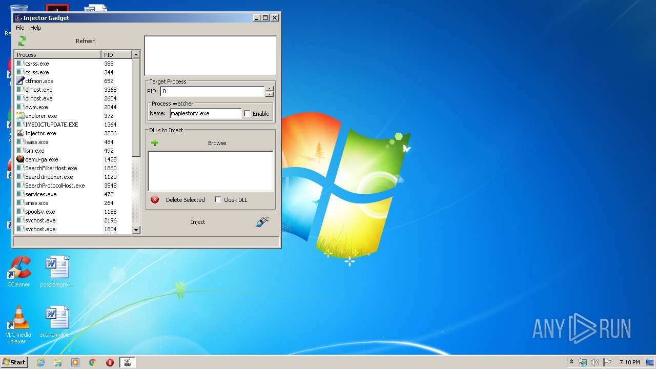Screen dimensions: 656x369
Task: Enable the Process Watcher checkbox
Action: coord(247,114)
